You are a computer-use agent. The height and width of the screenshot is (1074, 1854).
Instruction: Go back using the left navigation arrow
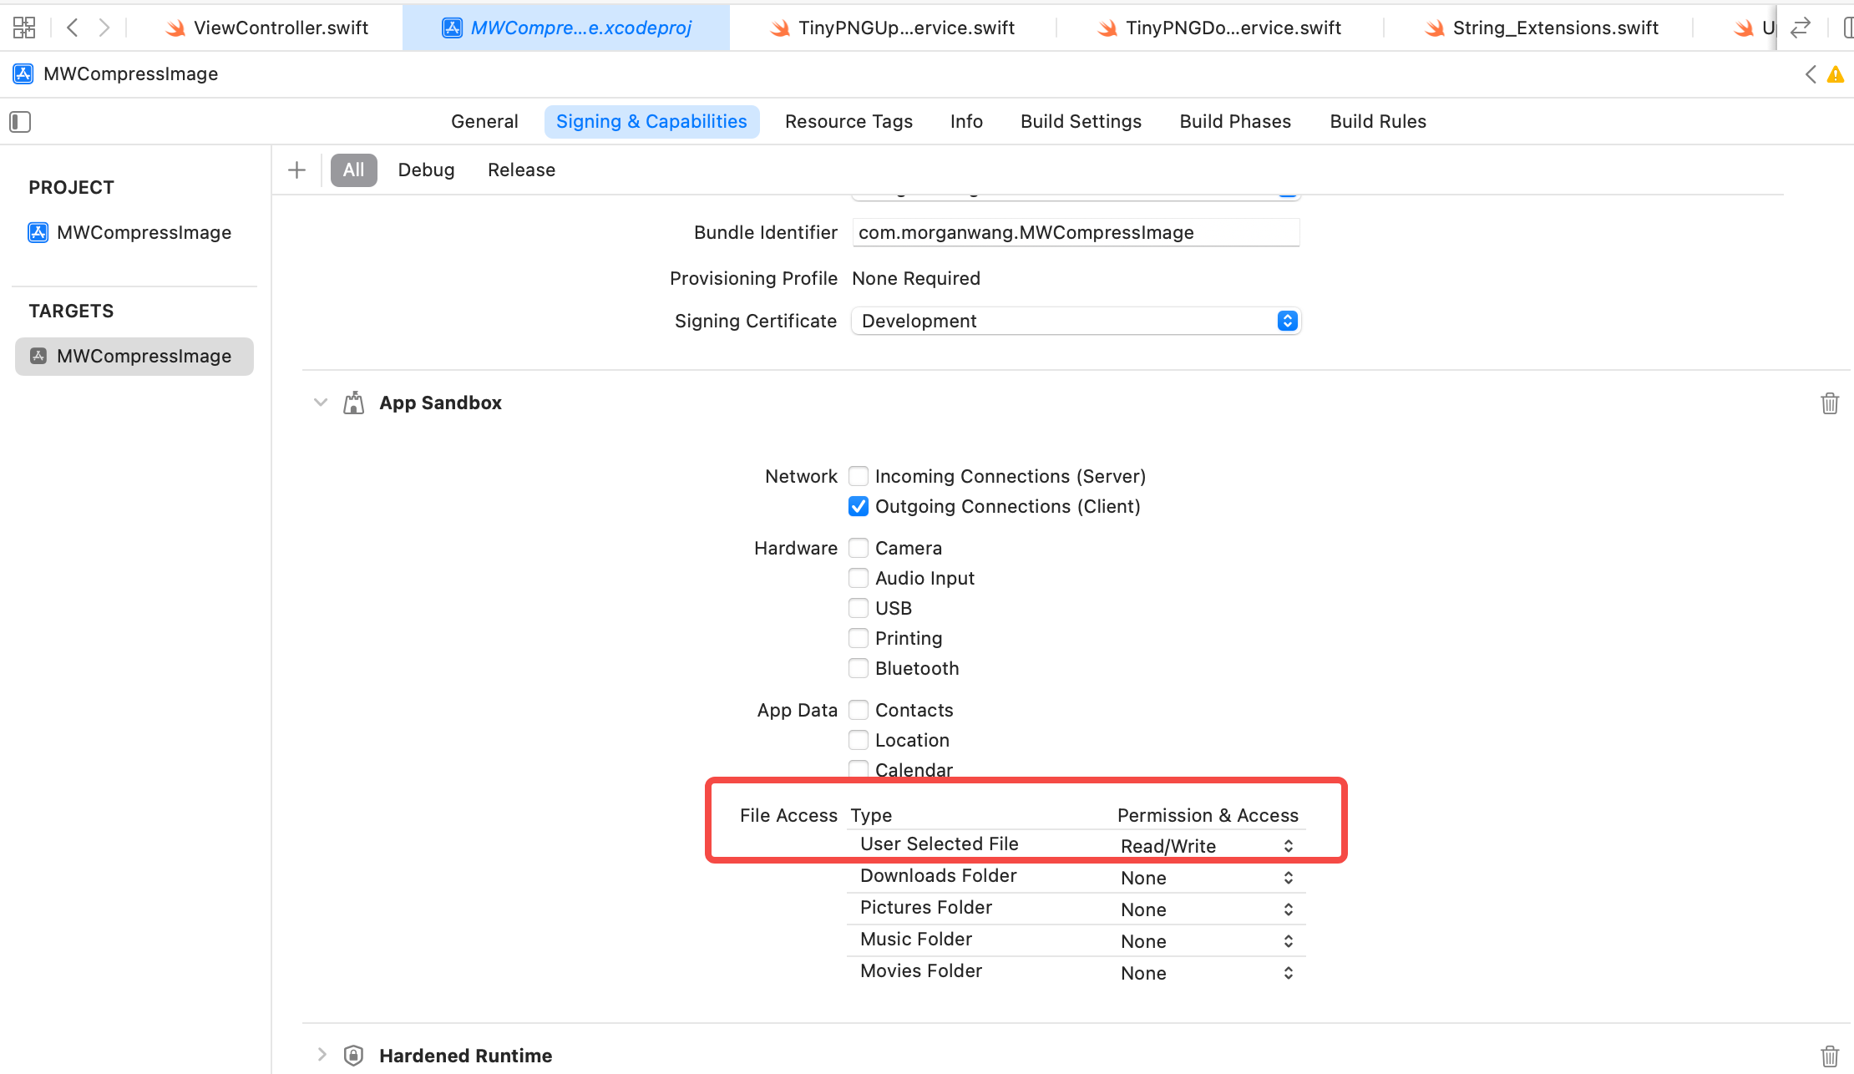(73, 28)
